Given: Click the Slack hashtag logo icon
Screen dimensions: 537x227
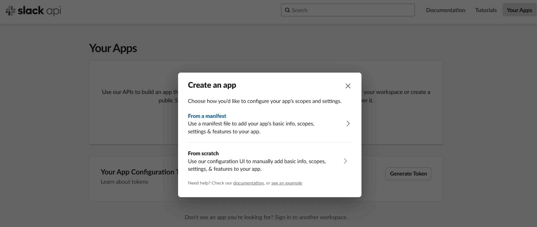Looking at the screenshot, I should coord(11,11).
